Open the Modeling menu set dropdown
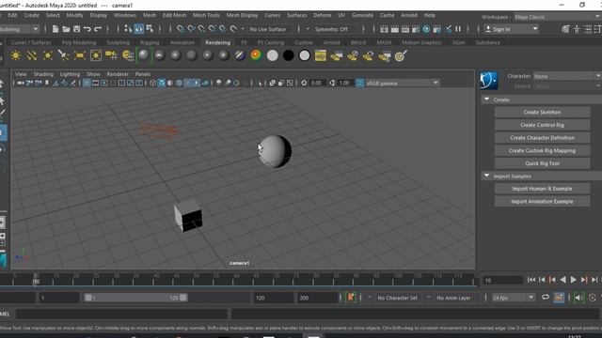The height and width of the screenshot is (338, 602). pyautogui.click(x=20, y=29)
